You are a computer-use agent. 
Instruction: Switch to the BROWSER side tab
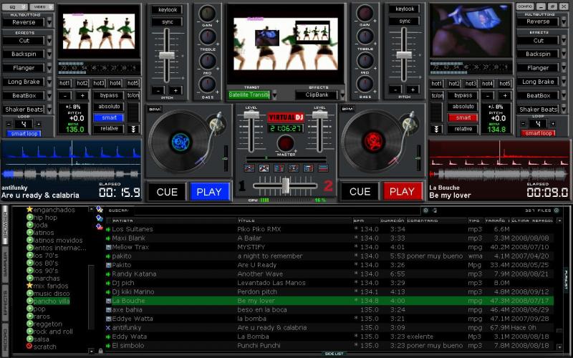5,226
